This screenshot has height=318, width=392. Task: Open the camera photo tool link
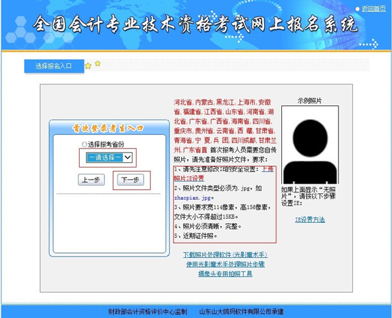(x=225, y=274)
